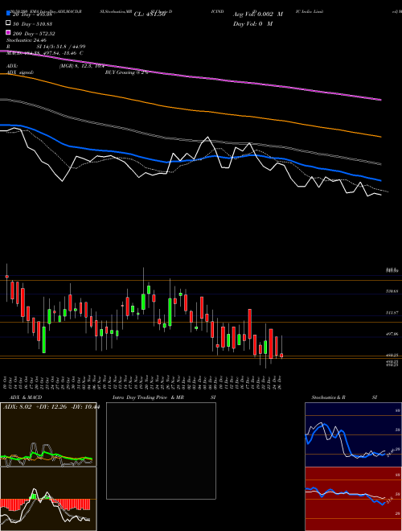Click the 'ADX signal:' label
Screen dimensions: 402x531
(20, 72)
